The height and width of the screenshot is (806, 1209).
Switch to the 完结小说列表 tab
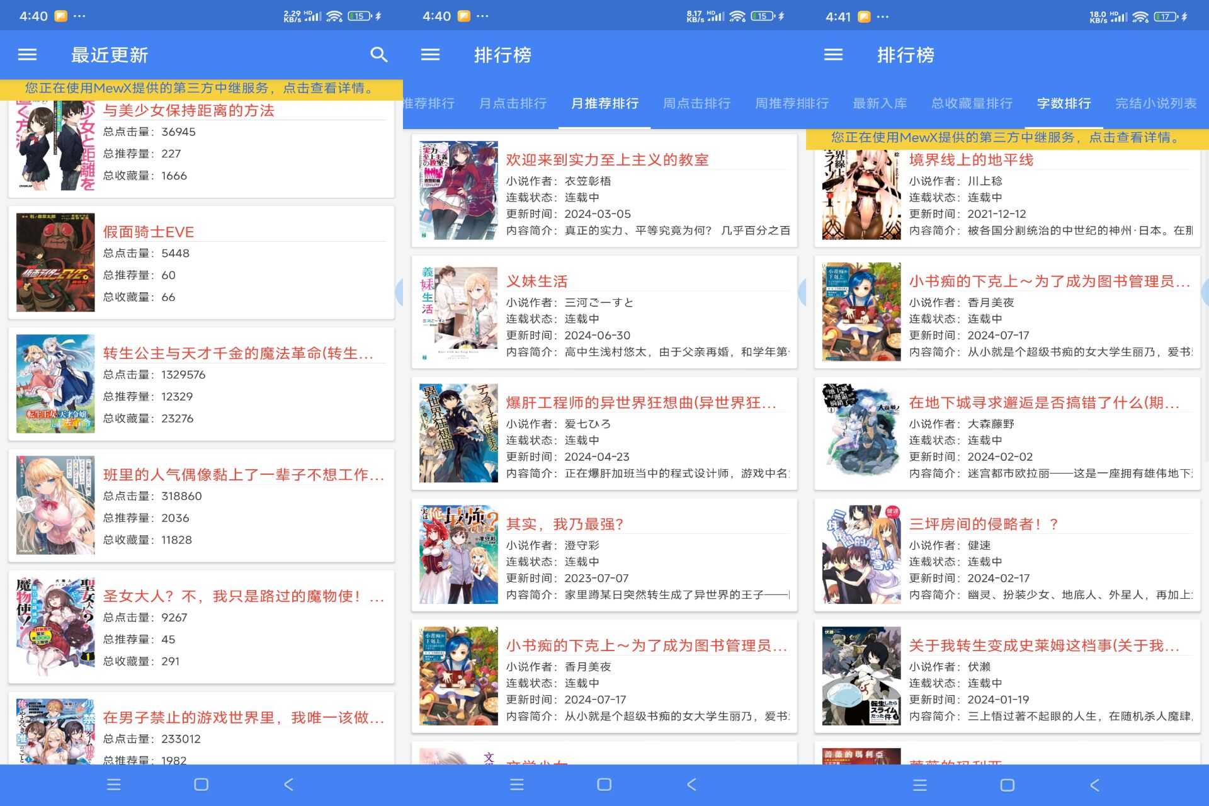(x=1155, y=103)
